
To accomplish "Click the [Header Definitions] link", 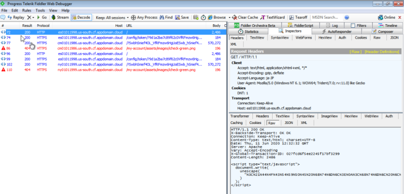I will 382,51.
